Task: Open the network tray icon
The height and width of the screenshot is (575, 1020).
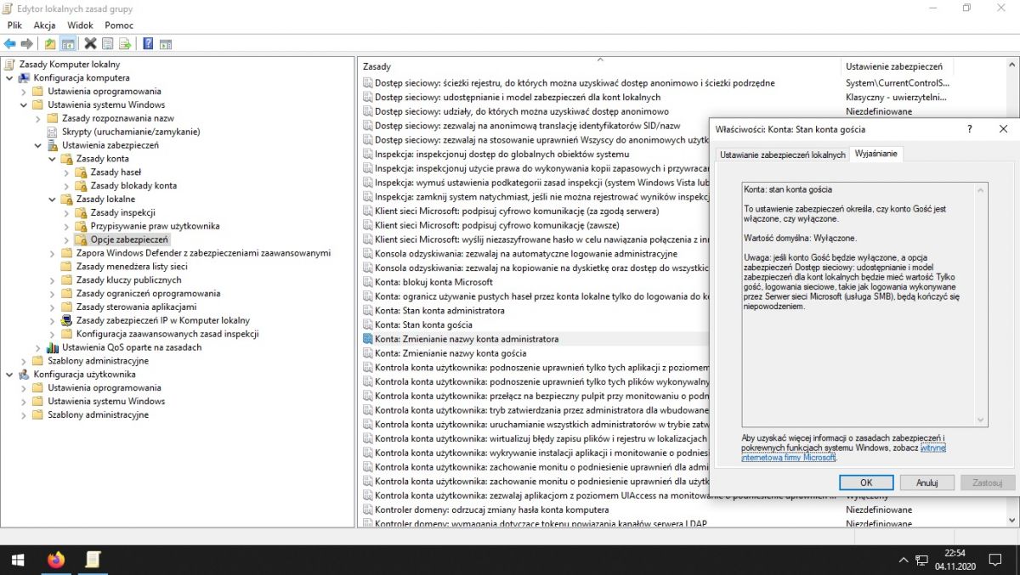Action: pos(921,561)
